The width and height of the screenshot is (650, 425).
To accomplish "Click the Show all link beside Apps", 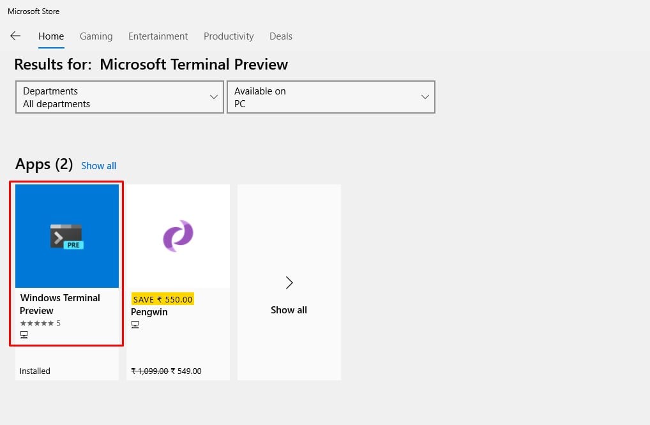I will pyautogui.click(x=99, y=166).
